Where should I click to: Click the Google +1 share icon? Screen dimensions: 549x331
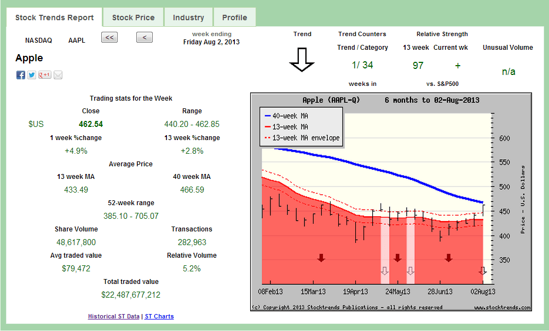[45, 75]
